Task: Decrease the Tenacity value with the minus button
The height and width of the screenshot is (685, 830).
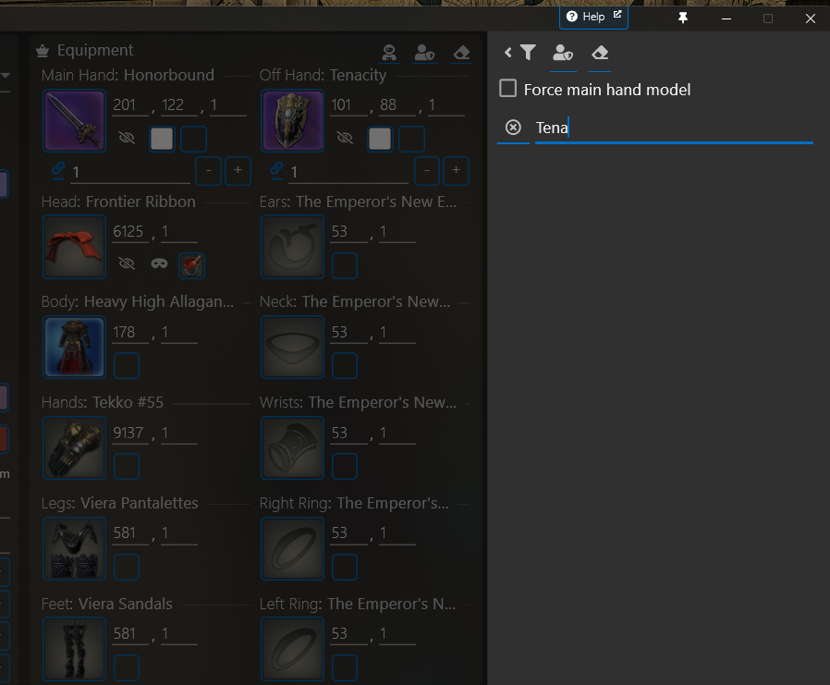Action: coord(426,170)
